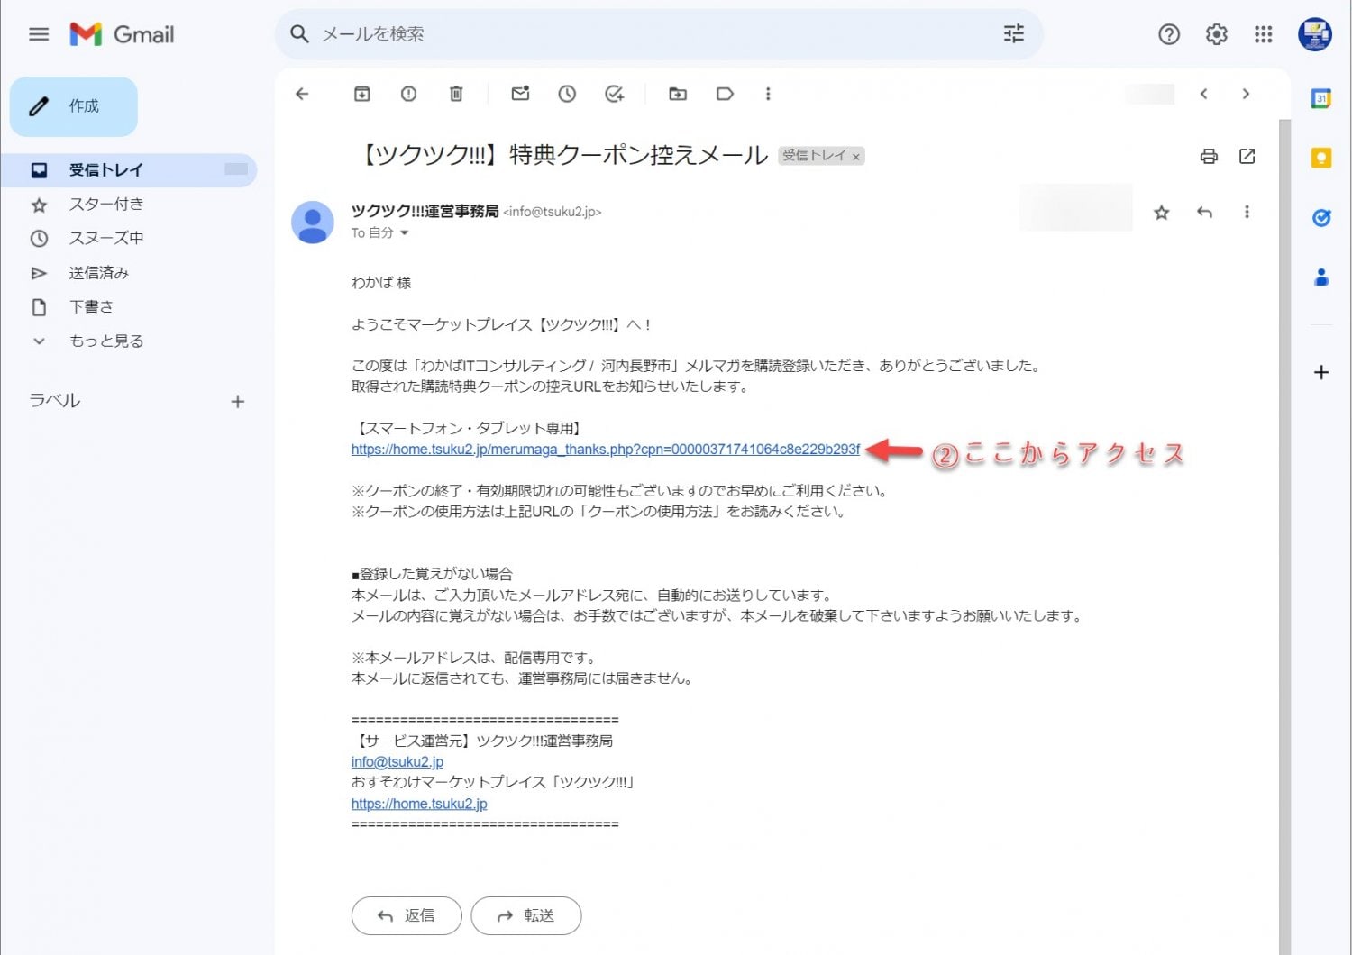Move email to a folder

pyautogui.click(x=678, y=94)
